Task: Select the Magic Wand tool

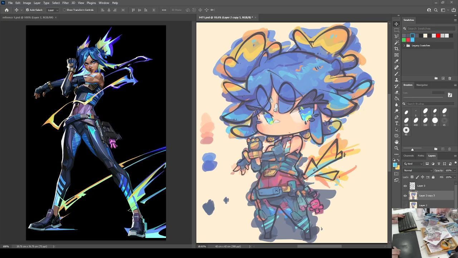Action: (x=396, y=43)
